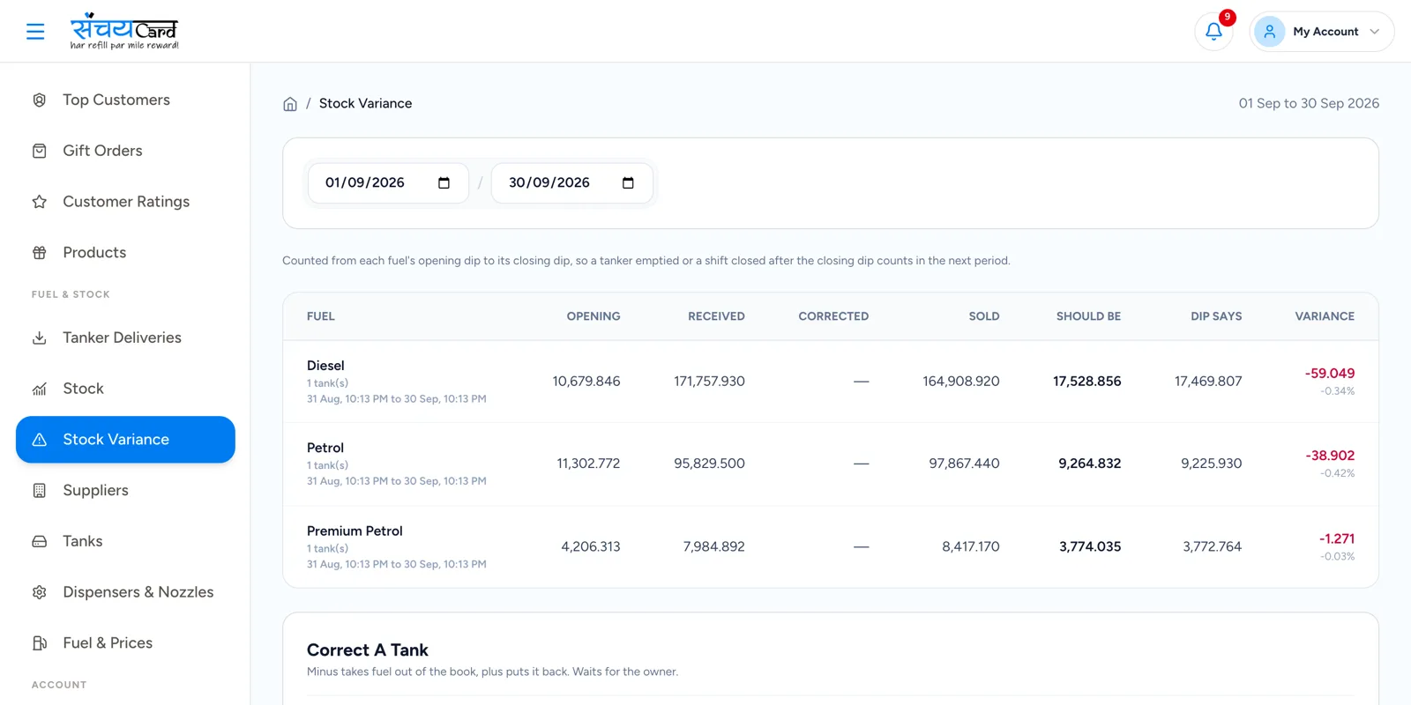Click the Customer Ratings star icon
Image resolution: width=1411 pixels, height=705 pixels.
click(x=40, y=202)
